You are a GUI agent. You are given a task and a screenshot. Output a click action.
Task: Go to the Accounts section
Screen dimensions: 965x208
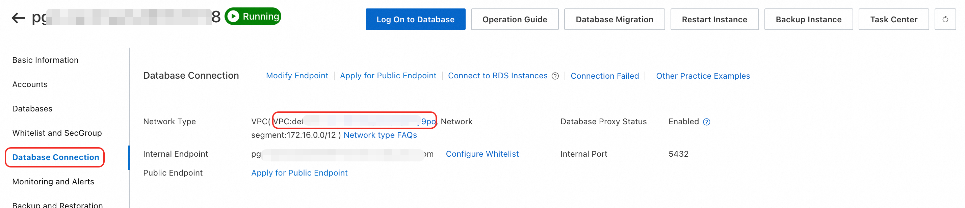click(30, 84)
